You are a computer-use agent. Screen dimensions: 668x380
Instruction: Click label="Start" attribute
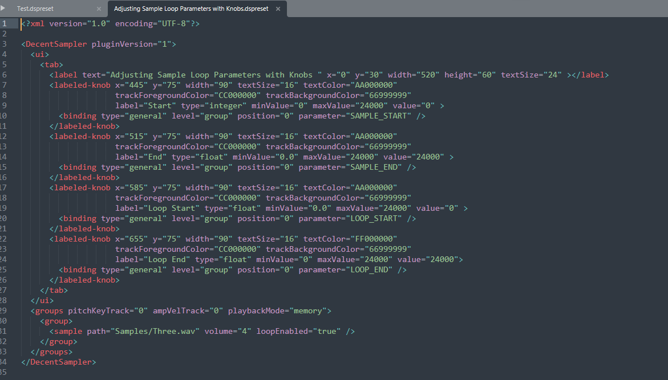pos(145,105)
